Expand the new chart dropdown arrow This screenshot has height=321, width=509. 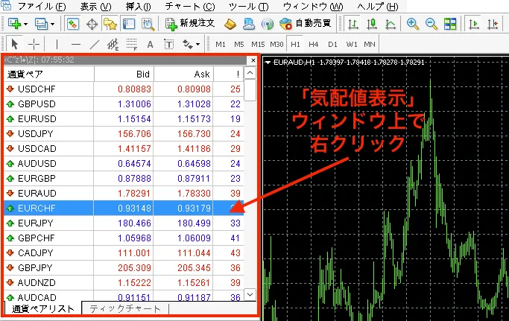(x=25, y=24)
